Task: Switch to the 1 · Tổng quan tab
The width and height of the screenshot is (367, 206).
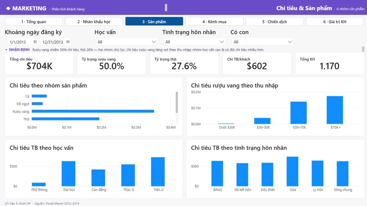Action: coord(34,22)
